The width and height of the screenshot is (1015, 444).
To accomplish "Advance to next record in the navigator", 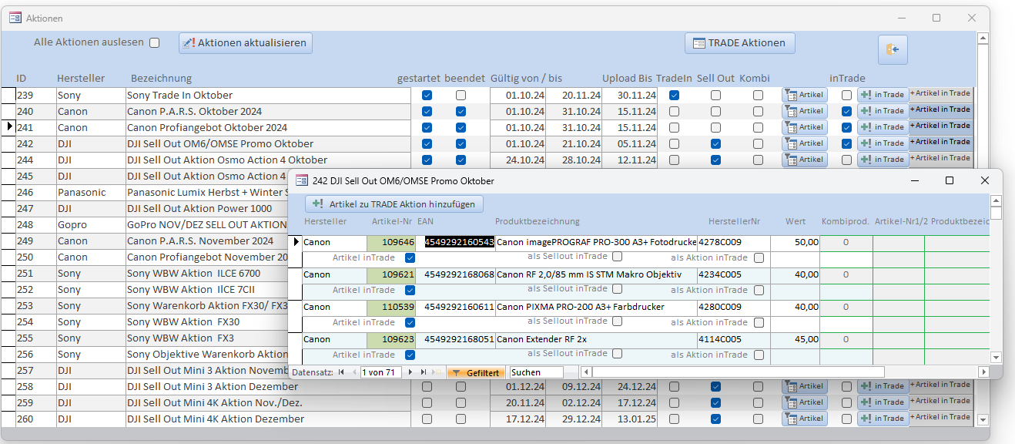I will [410, 372].
